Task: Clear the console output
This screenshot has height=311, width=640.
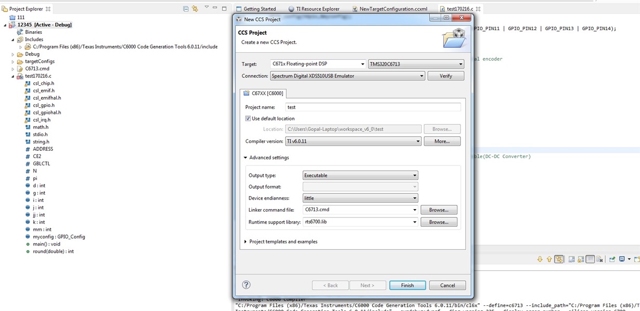Action: (x=600, y=259)
